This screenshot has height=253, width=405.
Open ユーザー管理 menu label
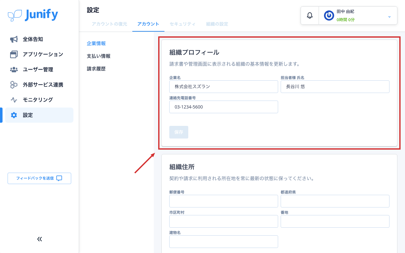coord(38,70)
